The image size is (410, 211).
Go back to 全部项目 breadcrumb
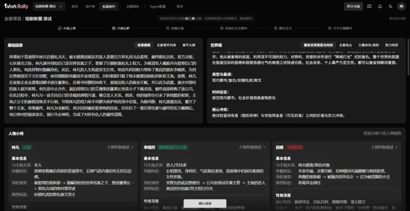coord(13,19)
